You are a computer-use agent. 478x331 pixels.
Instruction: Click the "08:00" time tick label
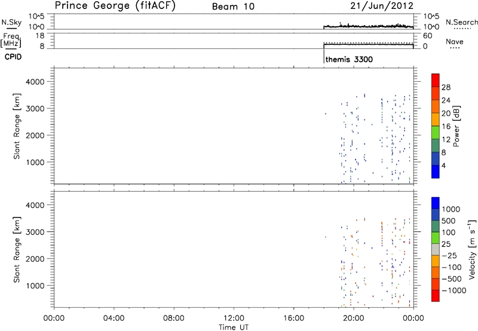[174, 318]
